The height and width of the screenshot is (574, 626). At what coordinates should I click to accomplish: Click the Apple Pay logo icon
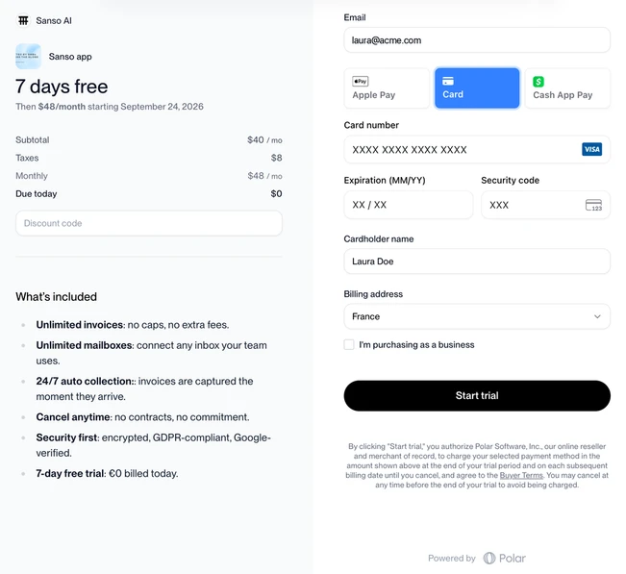pyautogui.click(x=360, y=81)
